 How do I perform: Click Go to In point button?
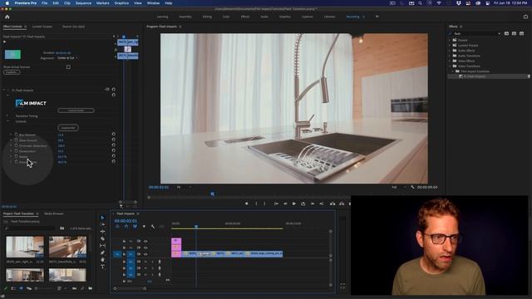pos(276,203)
